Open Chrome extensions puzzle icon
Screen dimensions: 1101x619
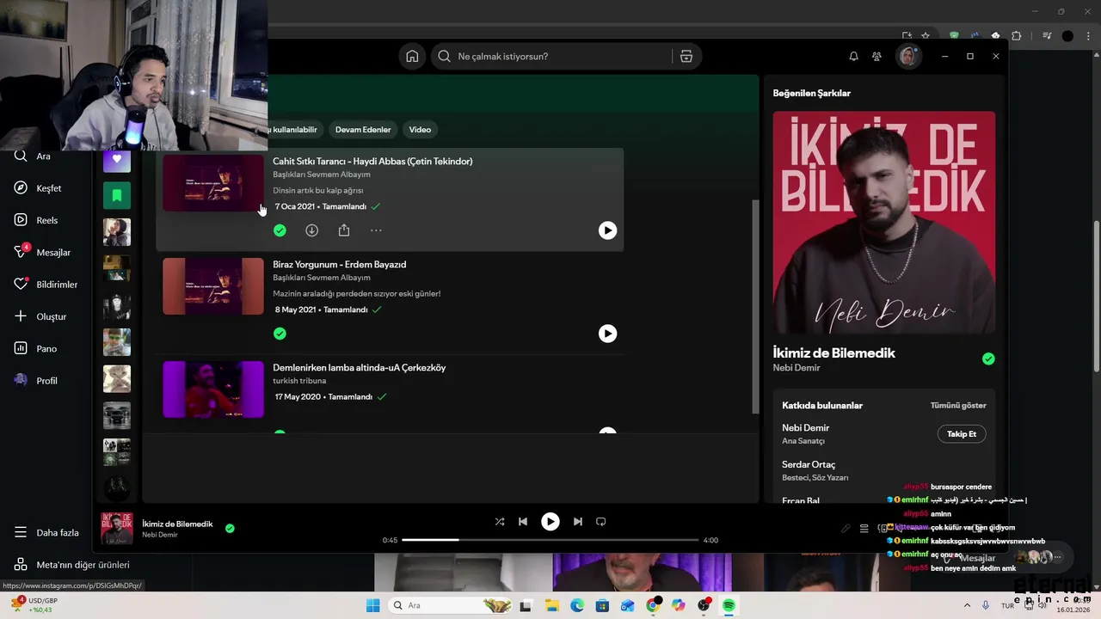[x=1017, y=36]
